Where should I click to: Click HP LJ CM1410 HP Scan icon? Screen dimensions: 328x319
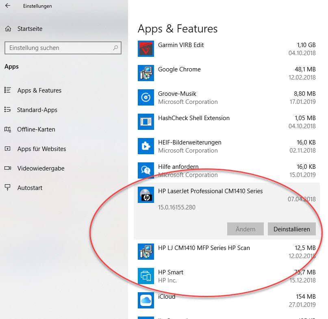[x=146, y=252]
